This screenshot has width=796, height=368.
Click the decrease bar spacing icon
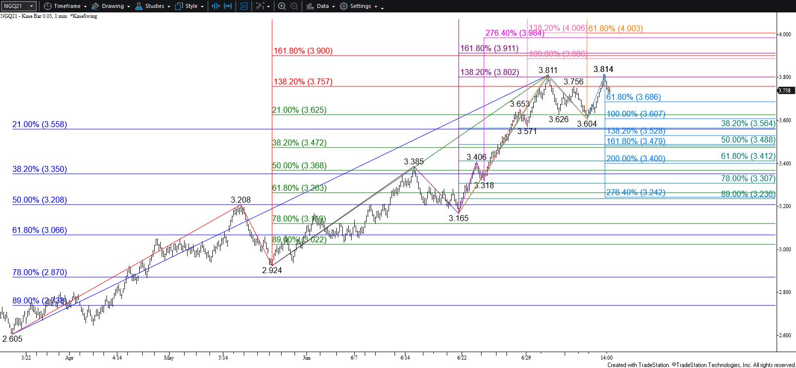point(215,6)
